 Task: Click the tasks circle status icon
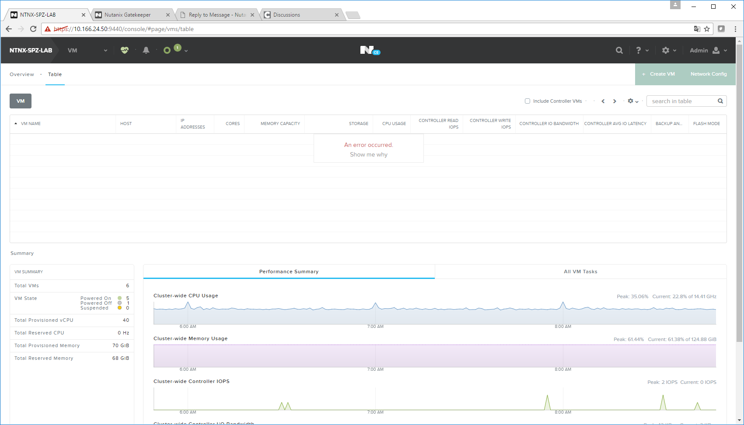coord(167,50)
